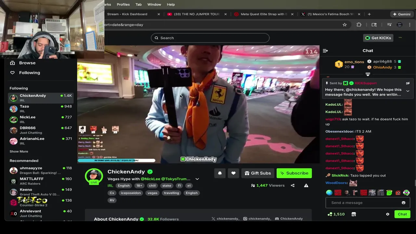Open the ChickenAndy live avatar

[94, 176]
